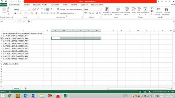Click the thousands separator 000 icon
This screenshot has height=98, width=175.
(x=93, y=13)
